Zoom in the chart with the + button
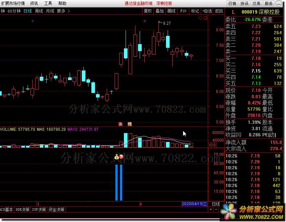The image size is (286, 222). click(211, 209)
